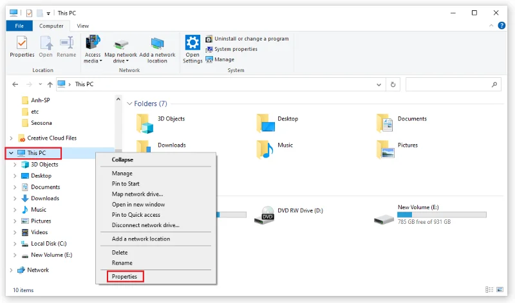
Task: Select Local Disk (C:) in sidebar
Action: click(44, 244)
